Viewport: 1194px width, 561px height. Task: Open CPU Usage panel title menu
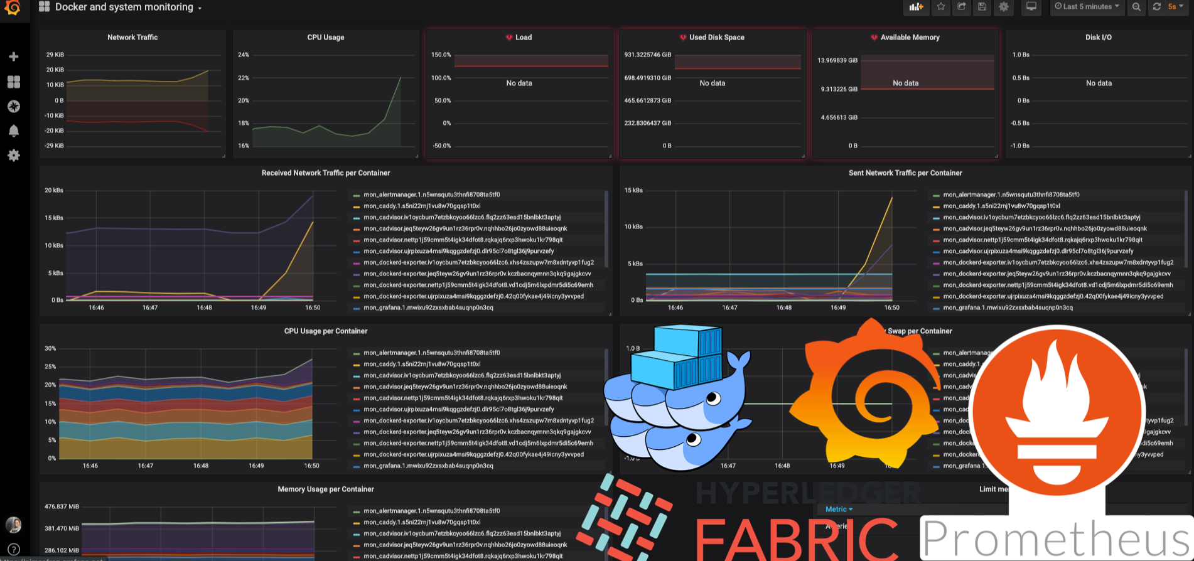(326, 38)
